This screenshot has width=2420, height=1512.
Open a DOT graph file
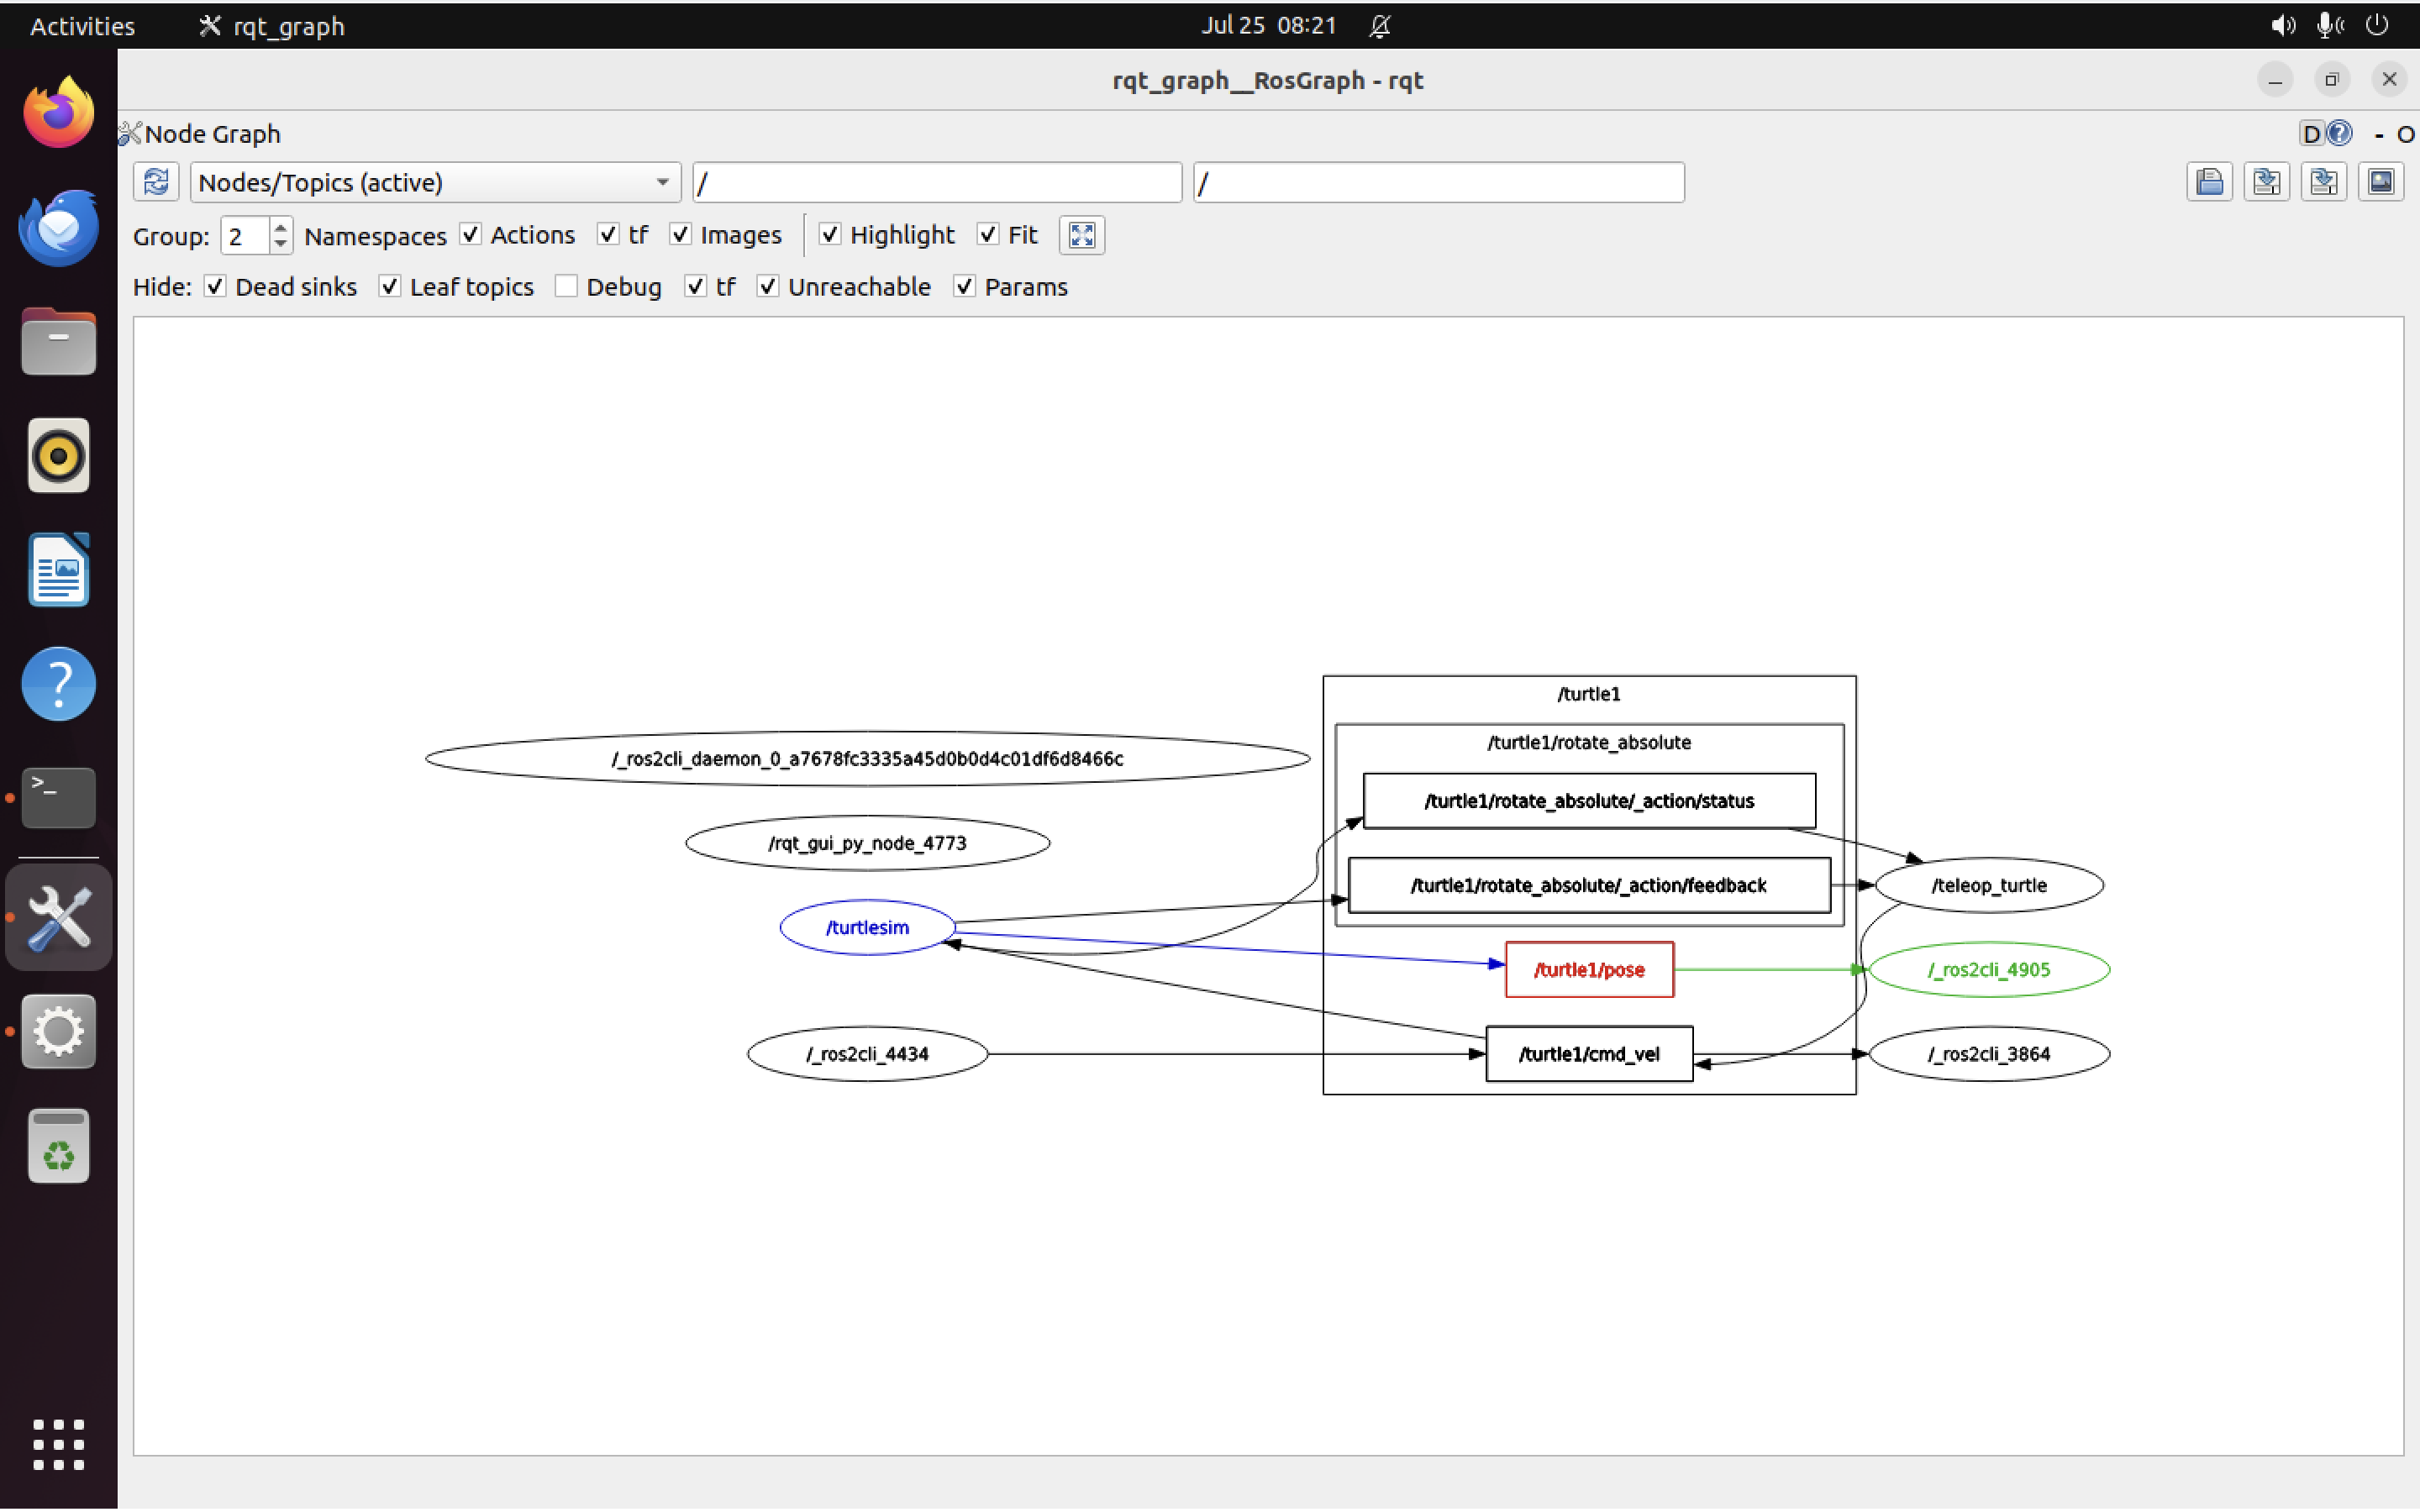pyautogui.click(x=2210, y=181)
